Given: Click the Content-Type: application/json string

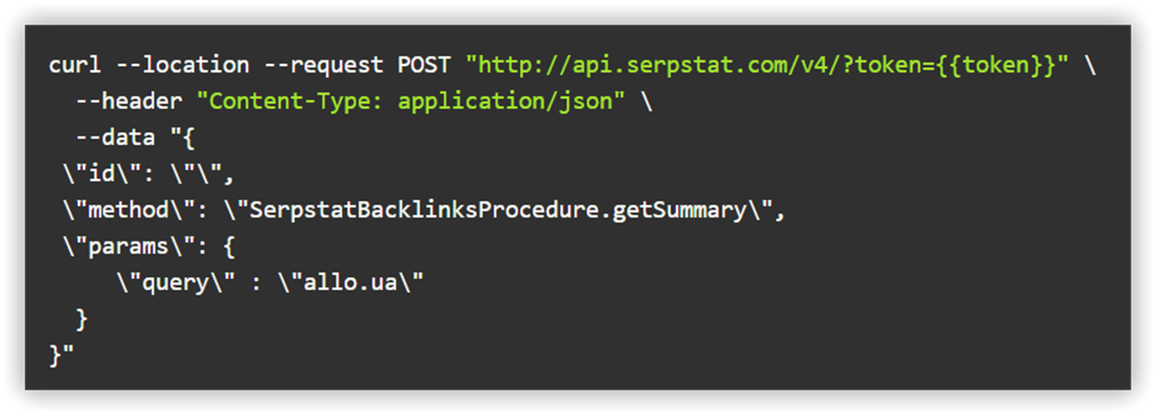Looking at the screenshot, I should (411, 102).
